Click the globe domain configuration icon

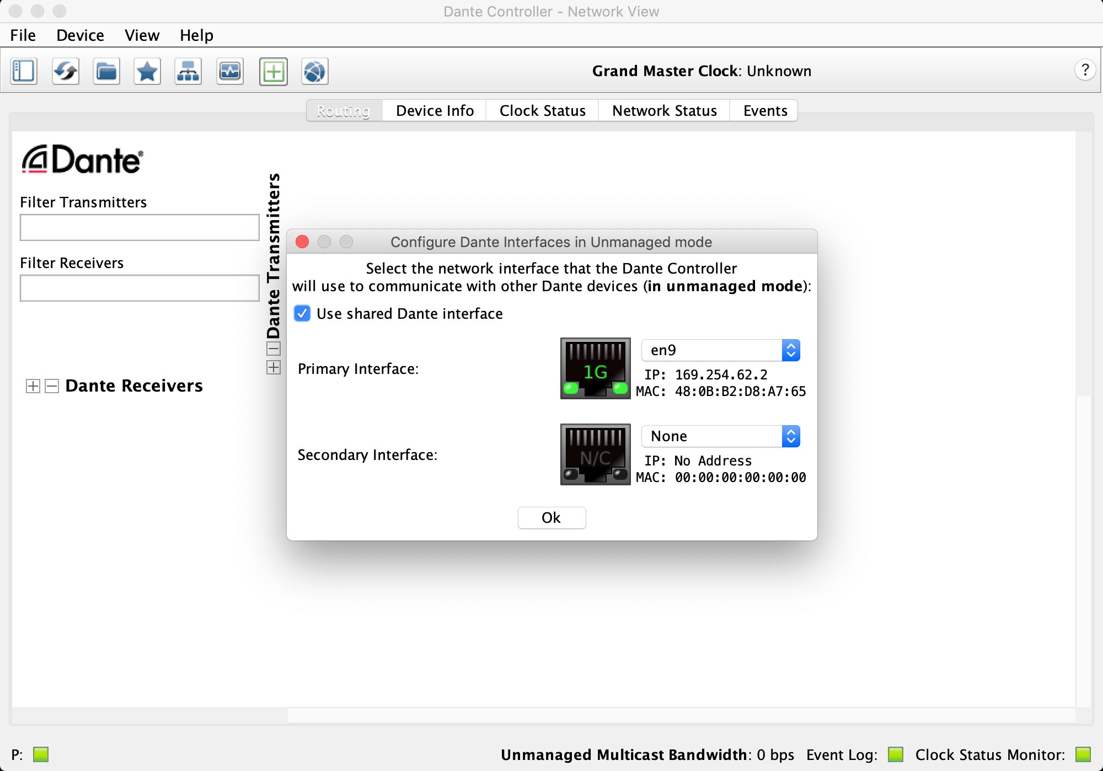[x=314, y=71]
